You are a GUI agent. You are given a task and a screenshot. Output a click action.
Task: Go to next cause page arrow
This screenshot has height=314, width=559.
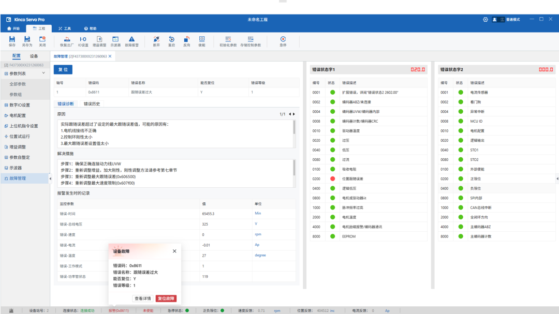294,114
